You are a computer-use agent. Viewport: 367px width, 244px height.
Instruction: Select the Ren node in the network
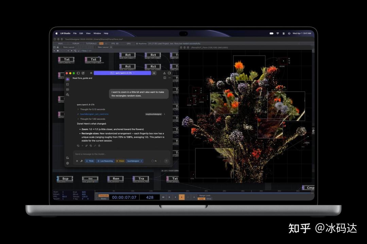point(116,179)
